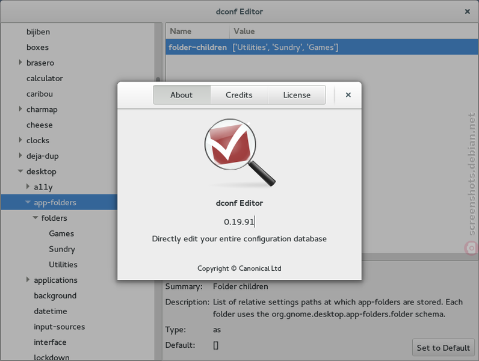Close the dconf Editor main window
Image resolution: width=479 pixels, height=361 pixels.
pyautogui.click(x=467, y=11)
